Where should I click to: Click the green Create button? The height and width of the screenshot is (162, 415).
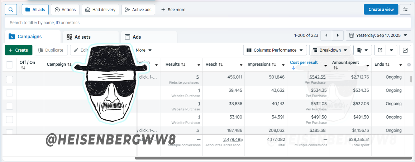pos(19,50)
